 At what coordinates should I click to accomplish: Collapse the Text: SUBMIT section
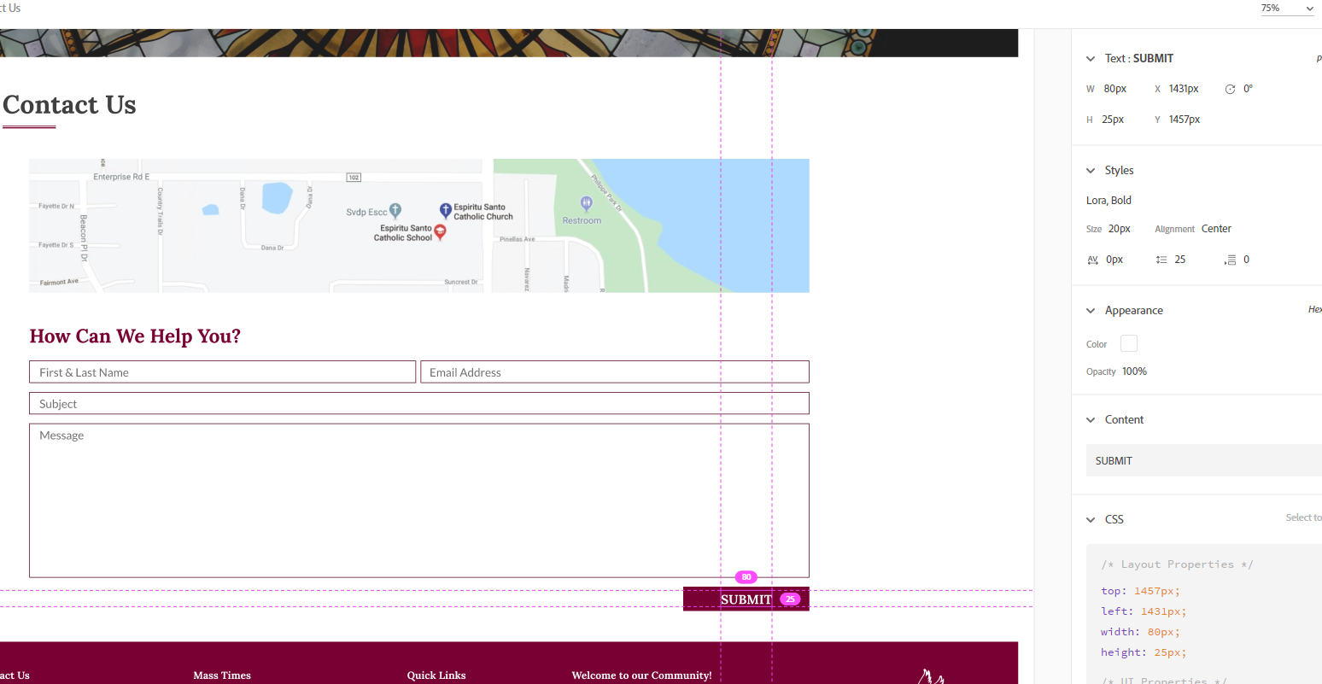(x=1091, y=59)
